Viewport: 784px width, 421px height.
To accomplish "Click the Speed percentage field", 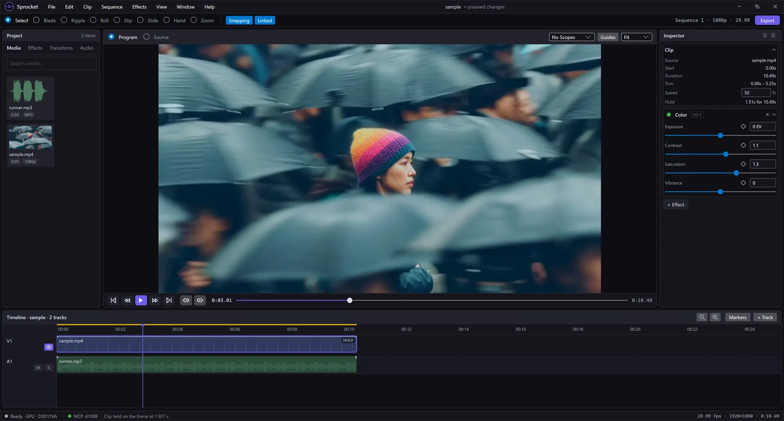I will [756, 93].
